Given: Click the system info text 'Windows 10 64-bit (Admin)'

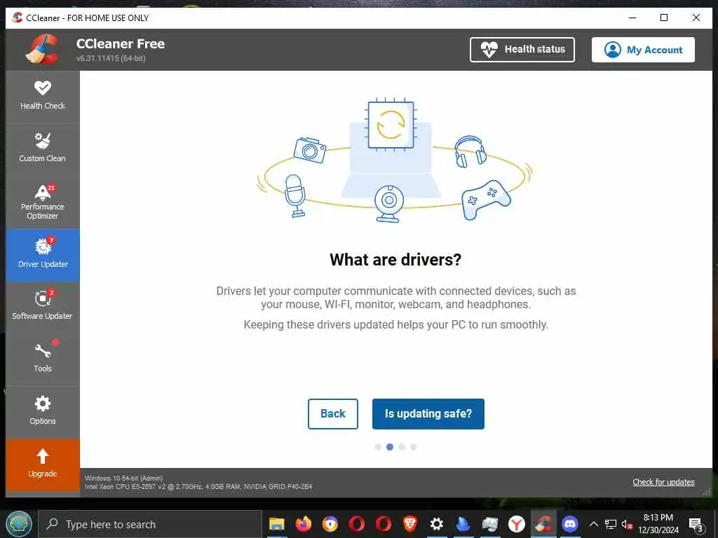Looking at the screenshot, I should click(x=123, y=478).
